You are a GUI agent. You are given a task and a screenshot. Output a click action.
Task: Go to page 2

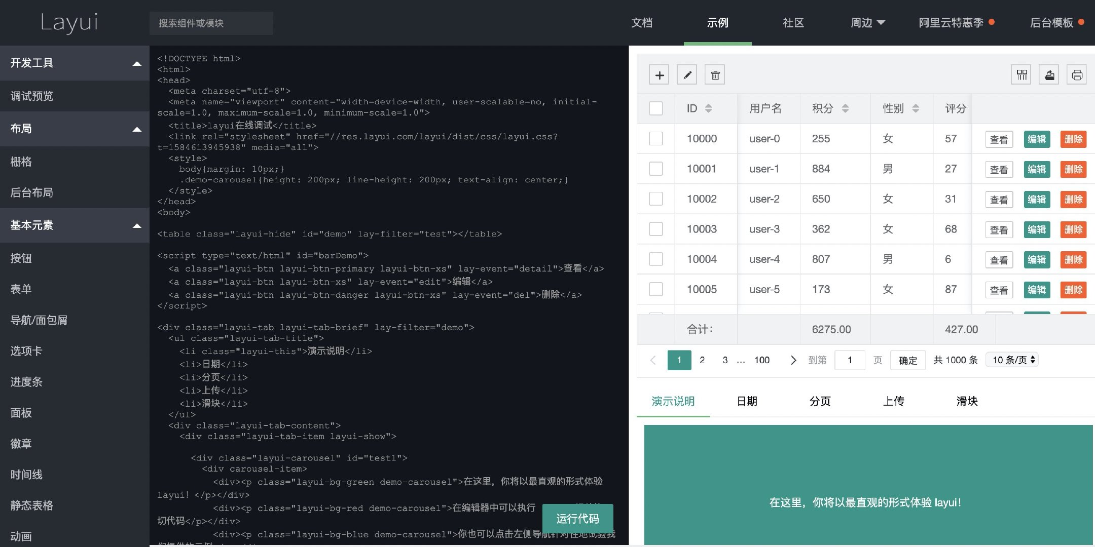point(702,360)
